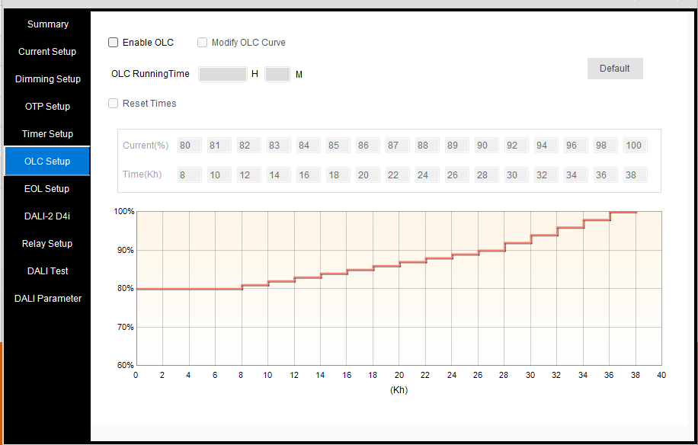
Task: Select the OLC Setup tab
Action: (47, 162)
